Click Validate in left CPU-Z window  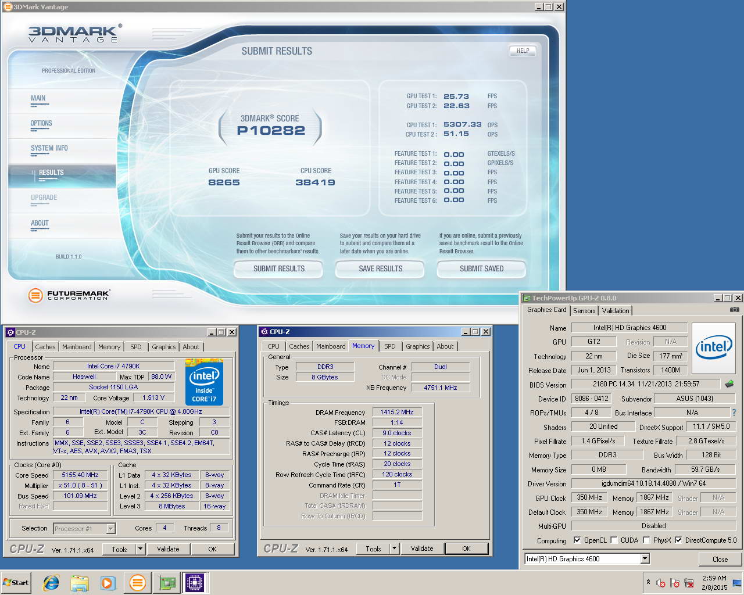tap(168, 549)
